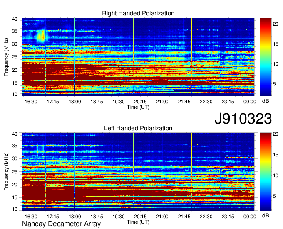Click the "Right Handed Polarization" title
Viewport: 283px width, 229px height.
tap(138, 13)
